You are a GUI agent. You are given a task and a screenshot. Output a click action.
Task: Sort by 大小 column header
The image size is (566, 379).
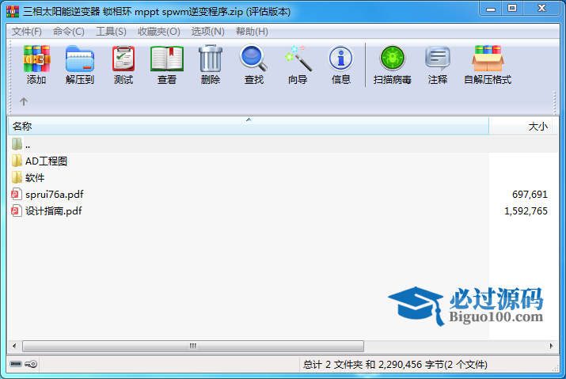click(521, 127)
